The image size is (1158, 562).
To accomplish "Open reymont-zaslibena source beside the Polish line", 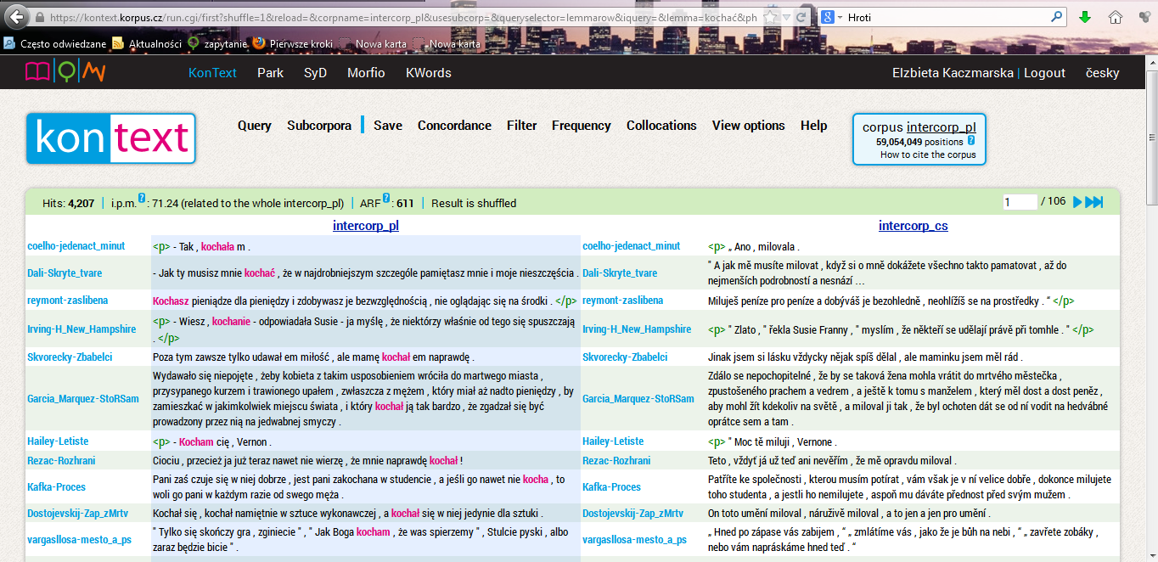I will [68, 301].
